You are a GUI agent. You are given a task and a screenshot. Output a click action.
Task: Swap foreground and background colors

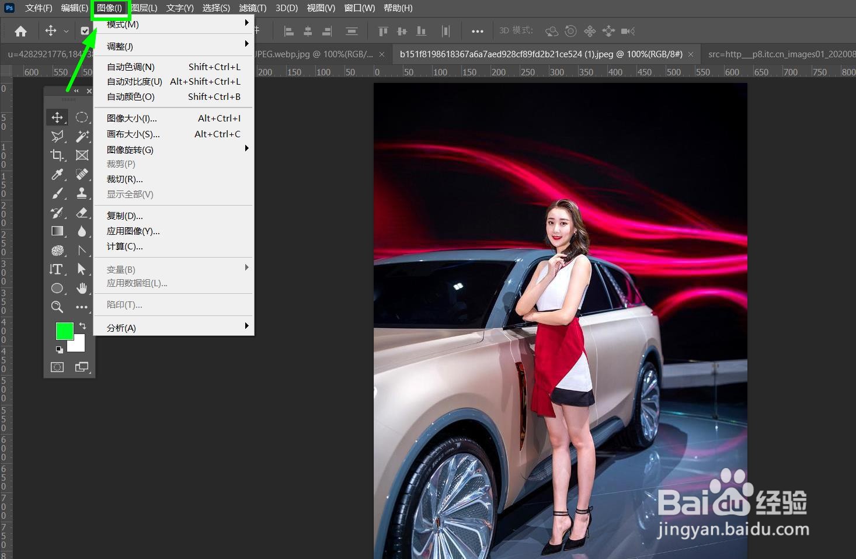(82, 325)
